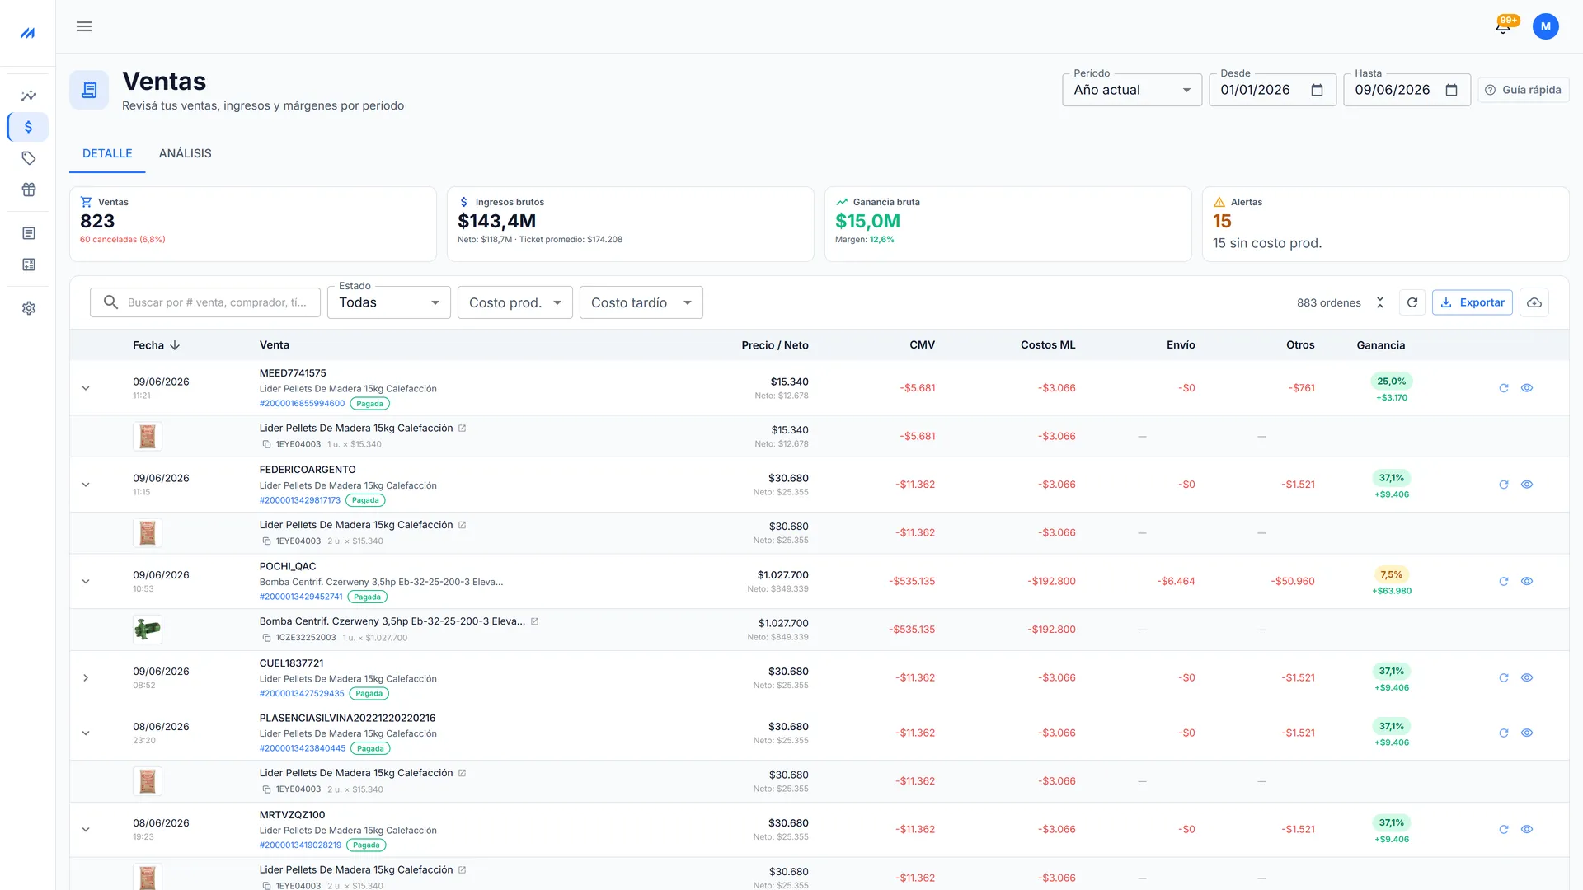Click the Exportar button

point(1473,302)
